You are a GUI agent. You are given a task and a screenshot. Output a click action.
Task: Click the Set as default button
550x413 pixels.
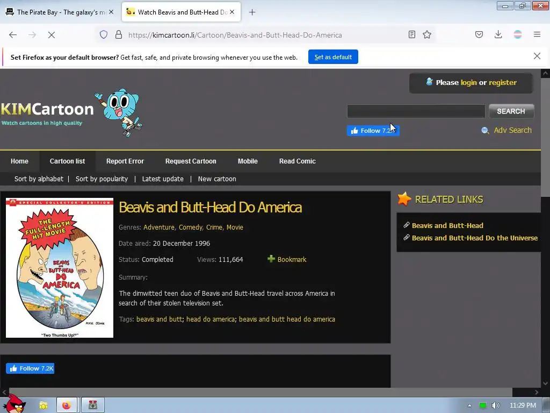coord(333,57)
